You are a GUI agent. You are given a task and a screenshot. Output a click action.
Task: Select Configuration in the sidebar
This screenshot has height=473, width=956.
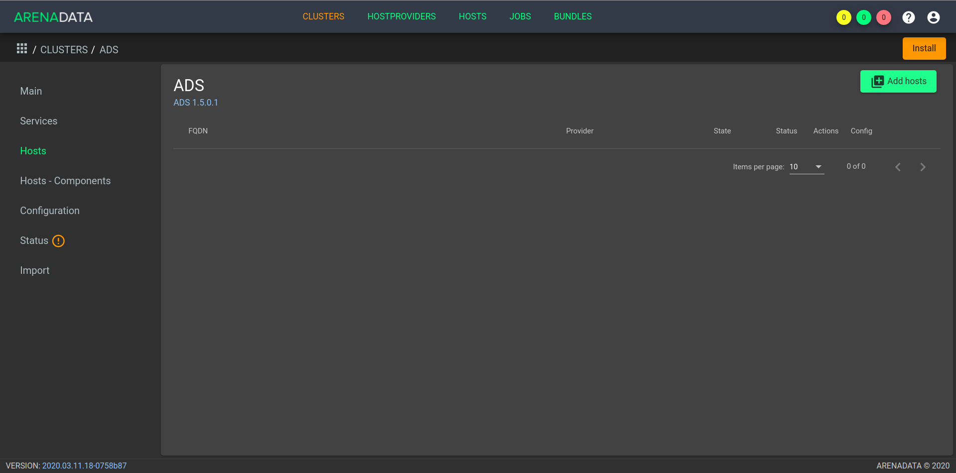50,211
